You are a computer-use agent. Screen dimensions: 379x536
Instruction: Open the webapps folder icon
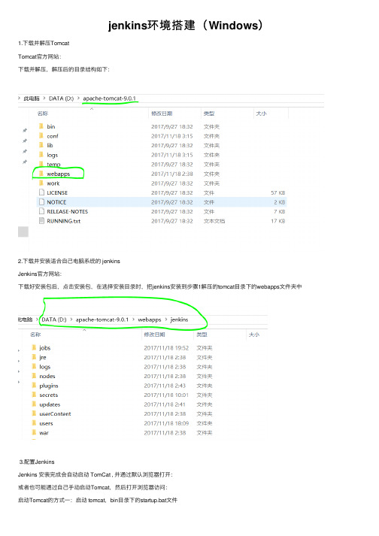(x=41, y=174)
